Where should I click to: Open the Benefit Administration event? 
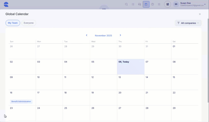pos(21,101)
